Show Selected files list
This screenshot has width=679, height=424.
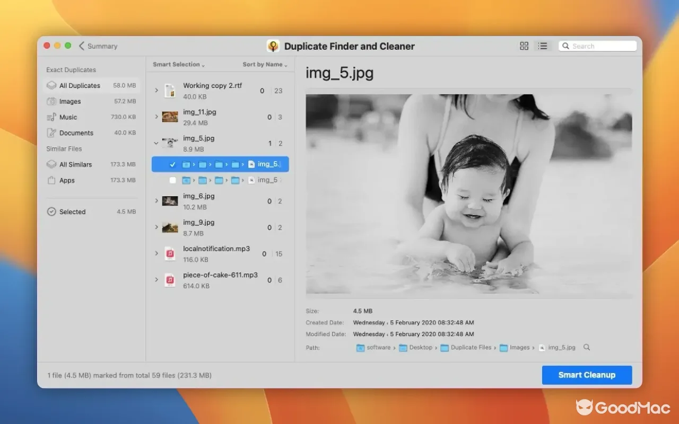coord(91,211)
